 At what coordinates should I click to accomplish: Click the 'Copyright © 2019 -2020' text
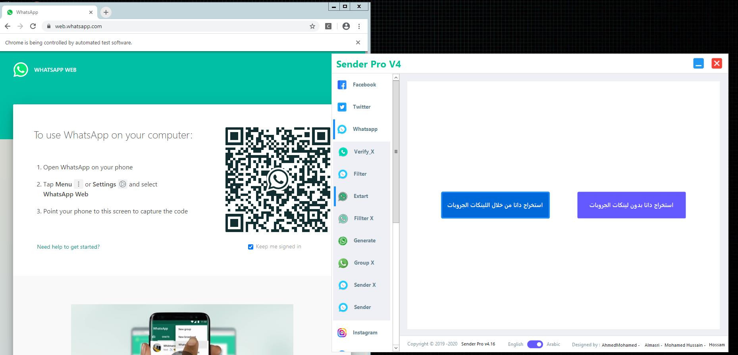click(x=432, y=344)
